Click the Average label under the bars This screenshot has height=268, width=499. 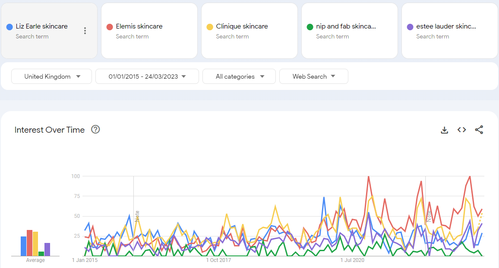(x=35, y=260)
